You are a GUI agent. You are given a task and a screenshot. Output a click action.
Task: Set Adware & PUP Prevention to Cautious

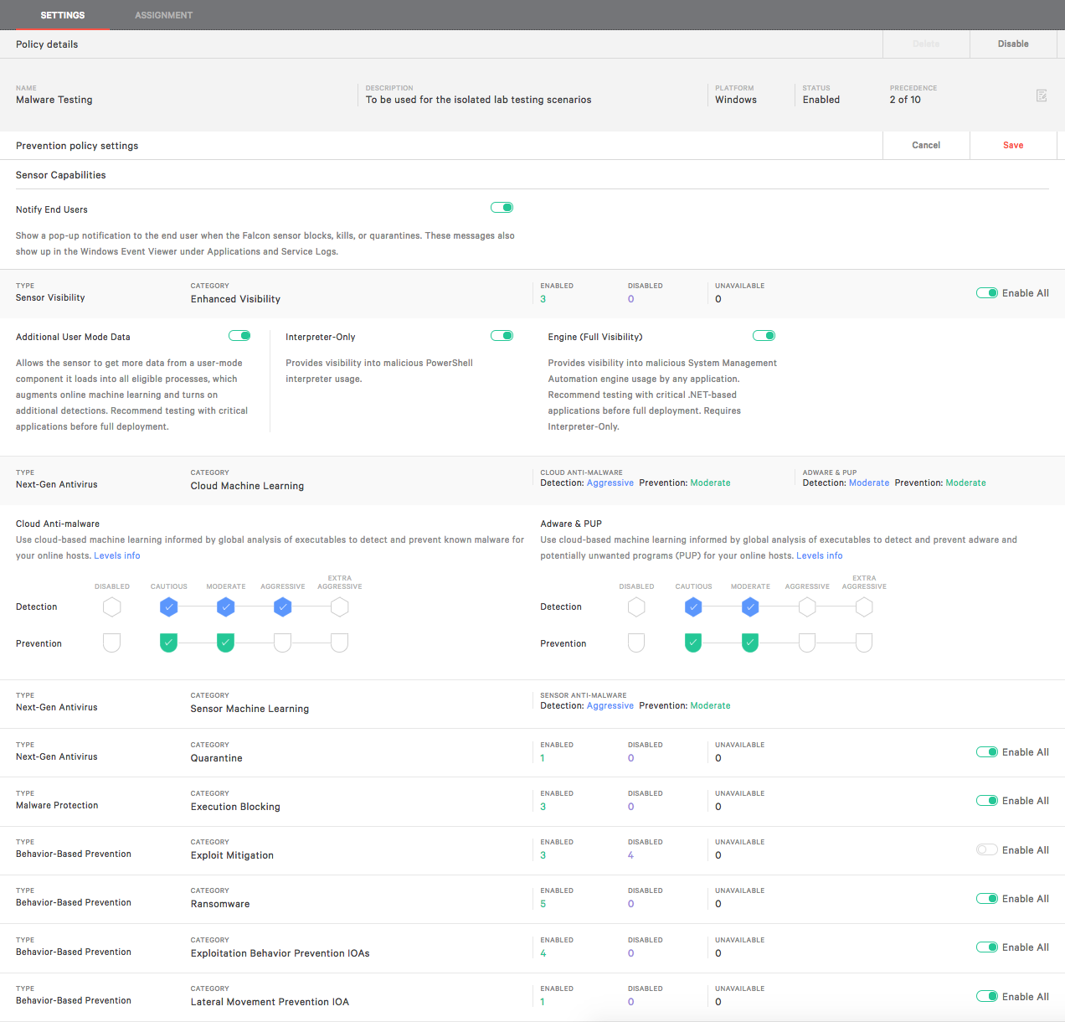click(693, 643)
